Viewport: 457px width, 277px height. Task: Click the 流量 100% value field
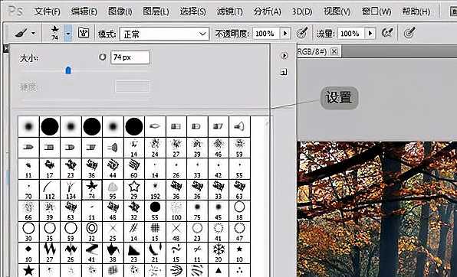point(351,34)
